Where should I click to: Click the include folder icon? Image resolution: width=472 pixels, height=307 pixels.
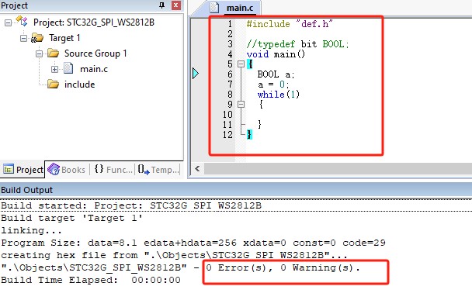pyautogui.click(x=53, y=84)
